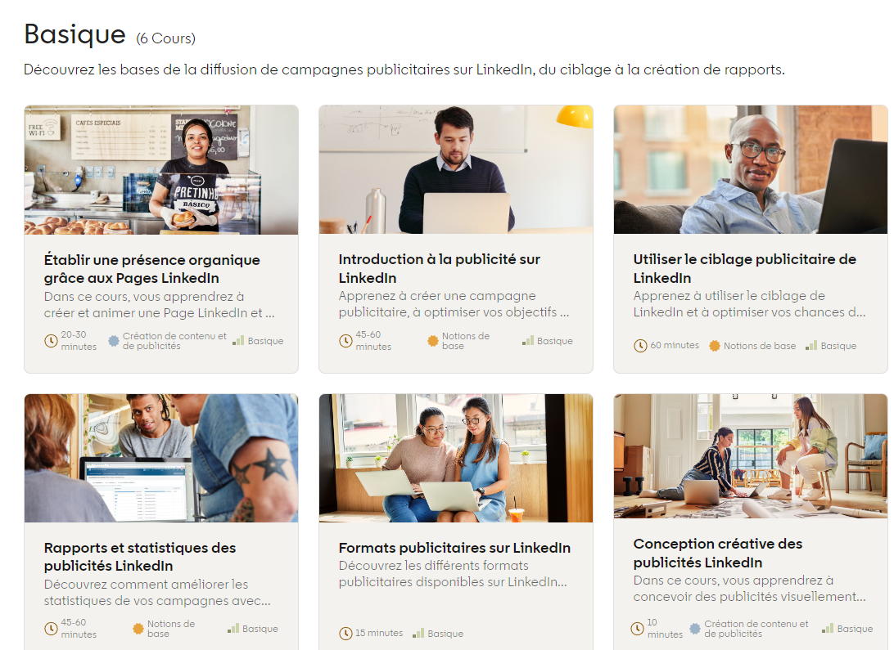Click the level bars icon in the Formats publicitaires card

[418, 633]
